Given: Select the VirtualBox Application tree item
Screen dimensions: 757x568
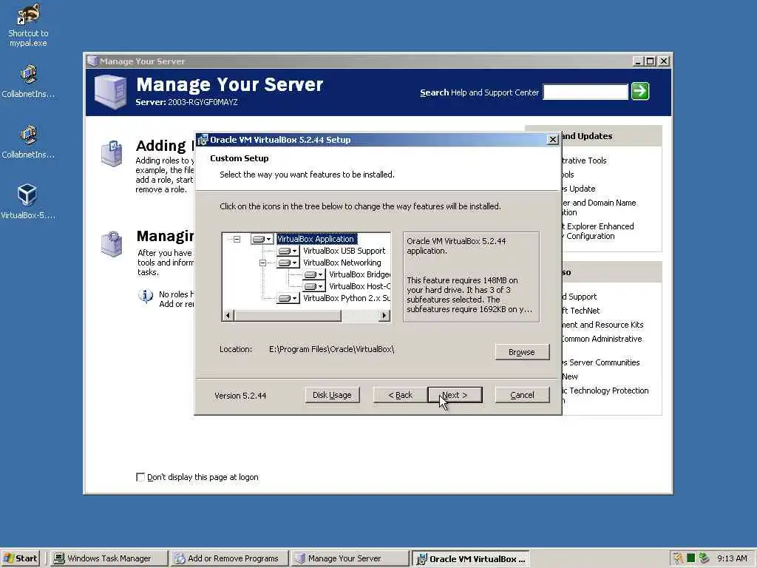Looking at the screenshot, I should [x=316, y=239].
